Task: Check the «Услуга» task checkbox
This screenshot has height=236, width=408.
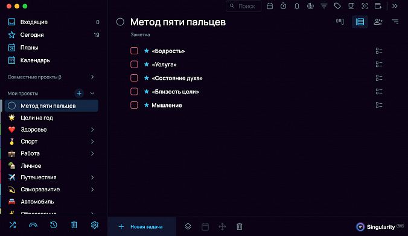Action: pyautogui.click(x=134, y=64)
